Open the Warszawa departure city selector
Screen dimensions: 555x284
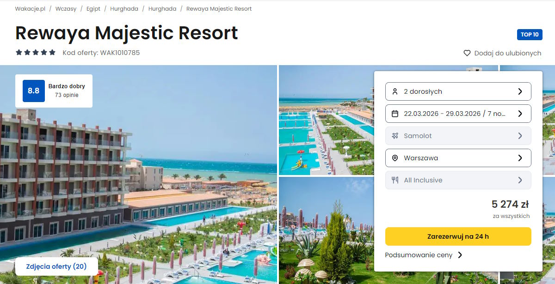click(x=458, y=158)
